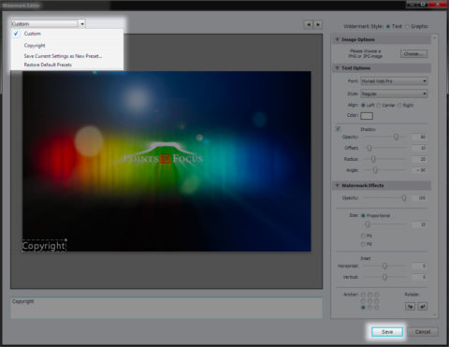The width and height of the screenshot is (449, 347).
Task: Open the Style dropdown showing Regular
Action: pos(394,94)
